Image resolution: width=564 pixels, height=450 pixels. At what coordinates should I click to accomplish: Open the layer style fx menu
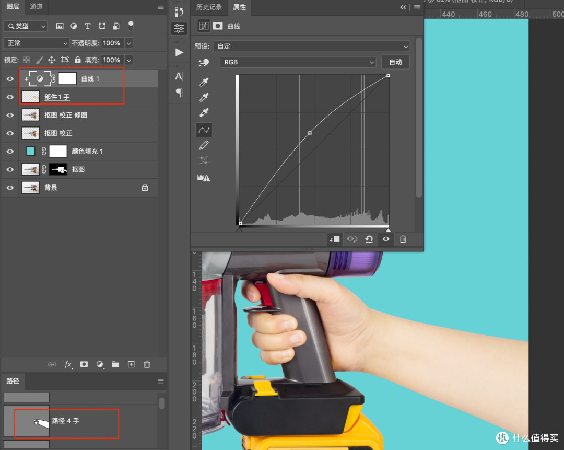68,364
